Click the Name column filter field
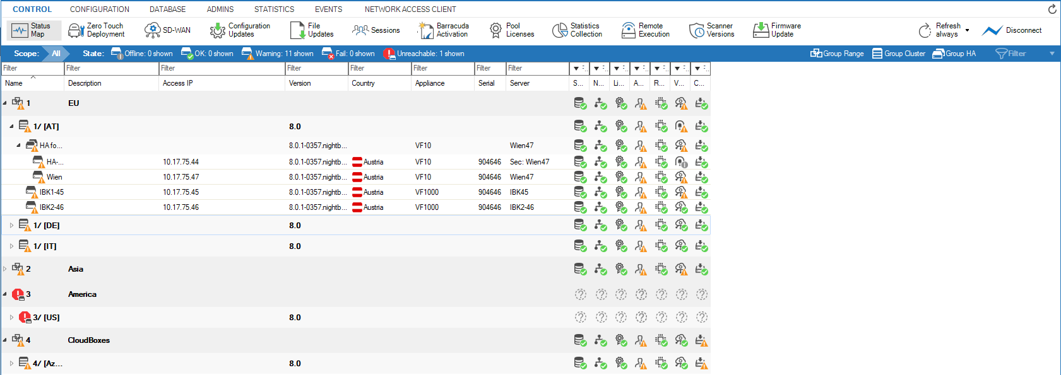This screenshot has width=1061, height=375. (33, 68)
